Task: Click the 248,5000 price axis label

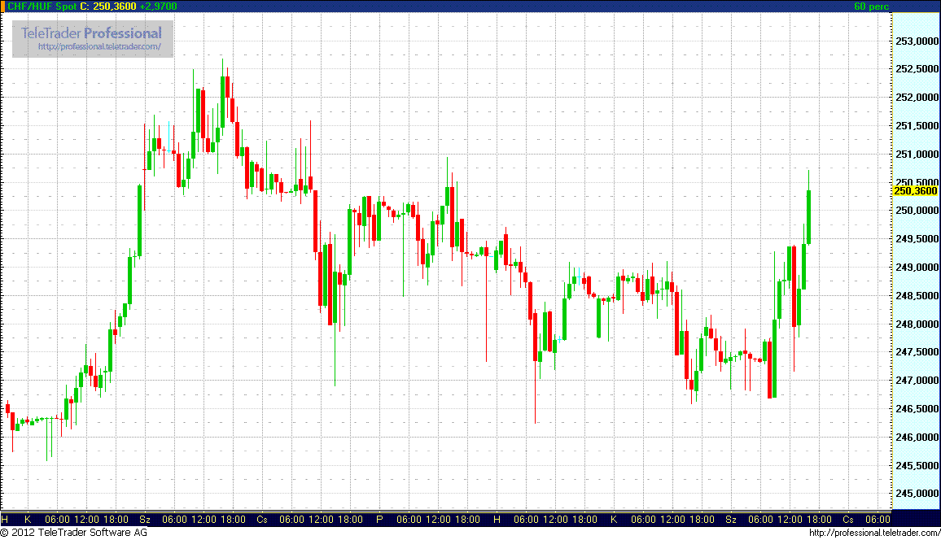Action: click(917, 295)
